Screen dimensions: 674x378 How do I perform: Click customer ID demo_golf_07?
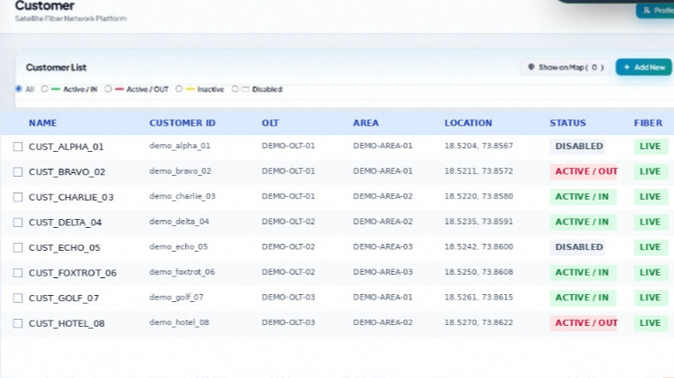point(176,298)
